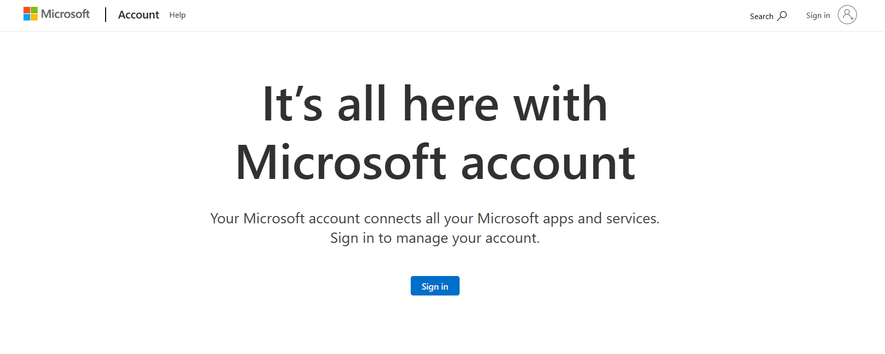Screen dimensions: 885x354
Task: Open the Help page
Action: (177, 15)
